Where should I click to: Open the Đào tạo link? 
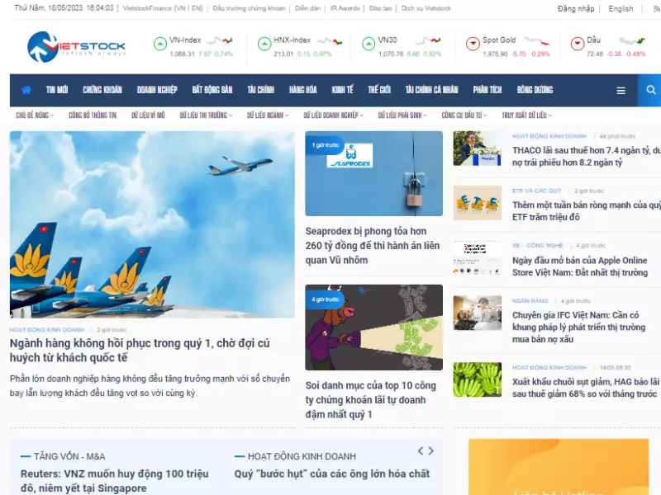pos(381,8)
